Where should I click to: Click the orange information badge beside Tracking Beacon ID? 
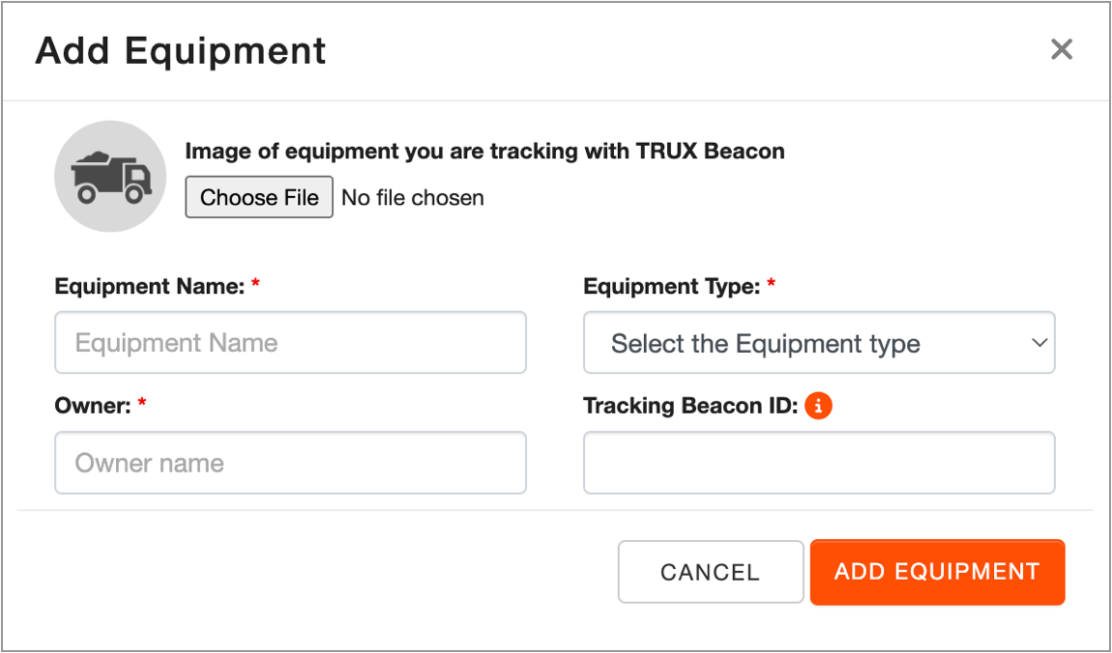coord(819,406)
